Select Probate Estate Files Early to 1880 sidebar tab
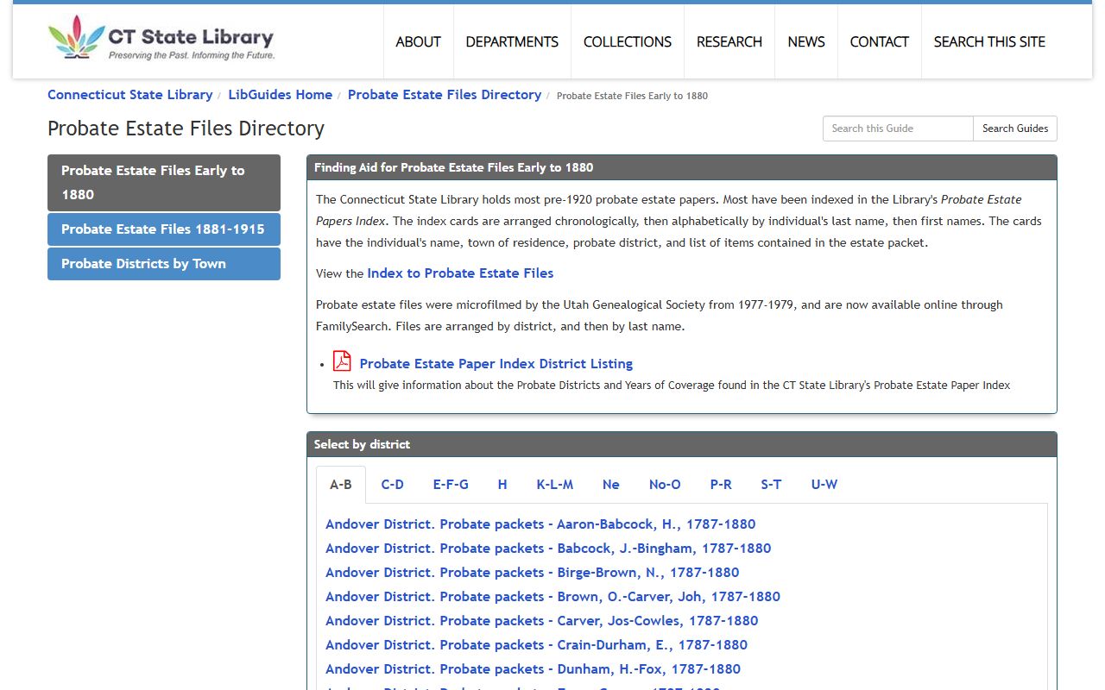 (164, 183)
